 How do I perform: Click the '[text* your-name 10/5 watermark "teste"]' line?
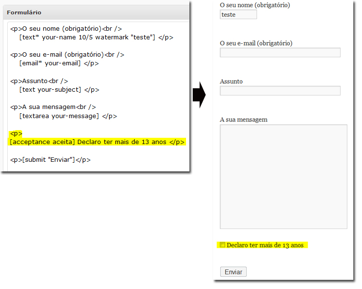click(x=96, y=37)
